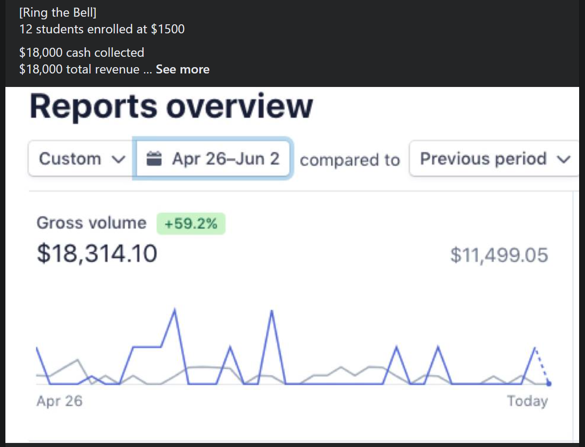The width and height of the screenshot is (585, 447).
Task: Click the calendar icon in date picker
Action: coord(154,159)
